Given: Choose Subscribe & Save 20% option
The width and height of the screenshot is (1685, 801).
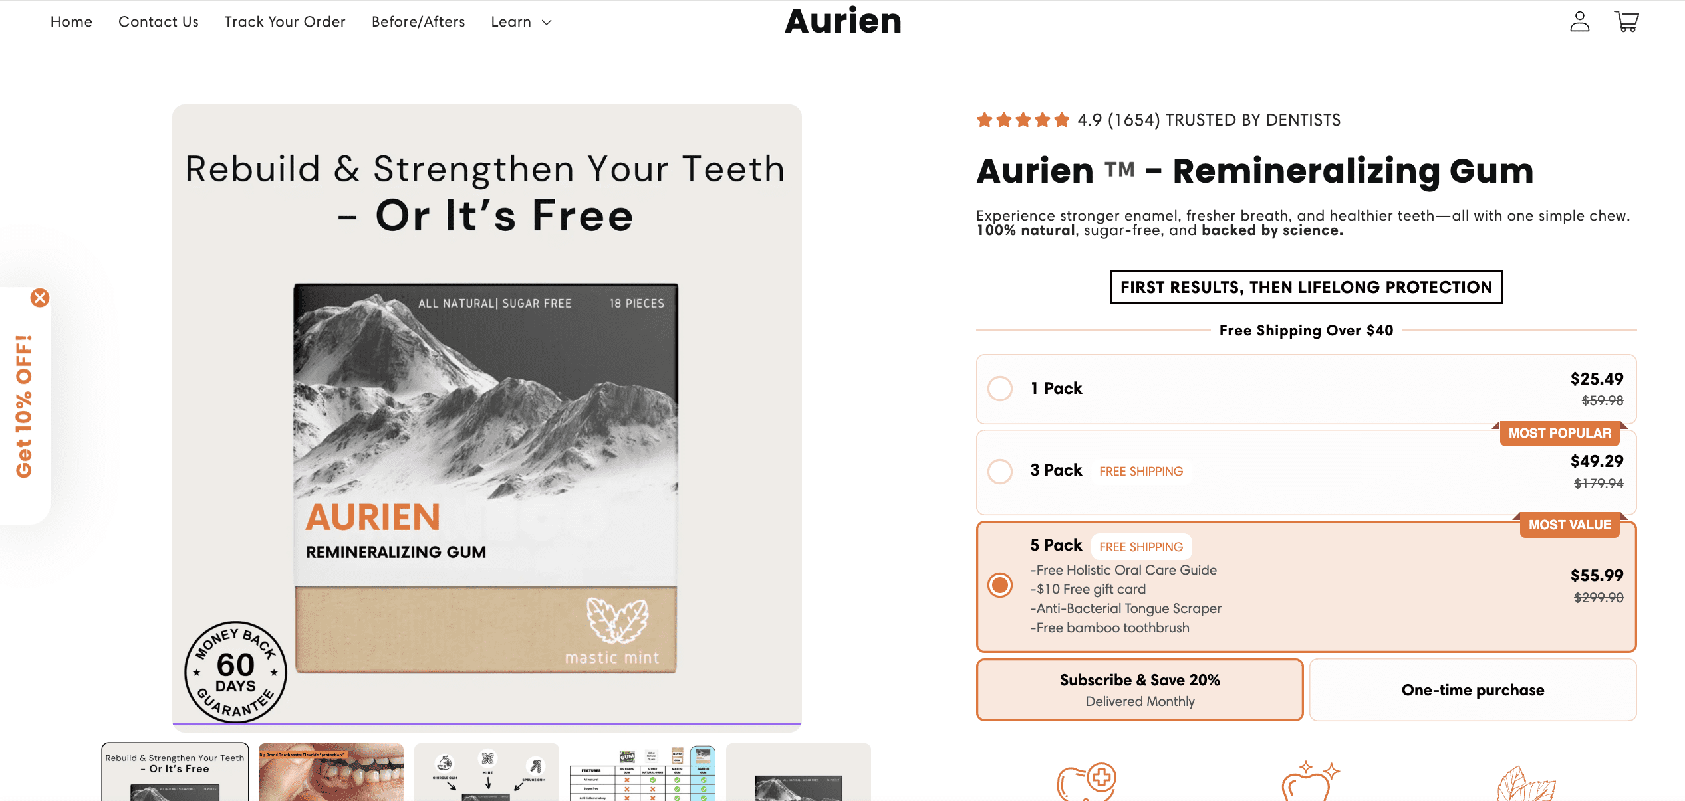Looking at the screenshot, I should coord(1140,689).
